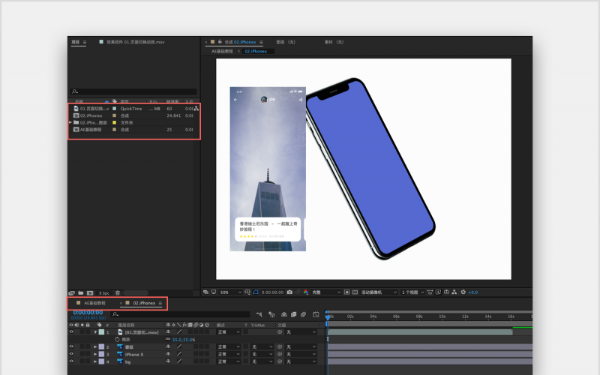Toggle the transparency grid icon
Viewport: 600px width, 375px height.
point(355,292)
